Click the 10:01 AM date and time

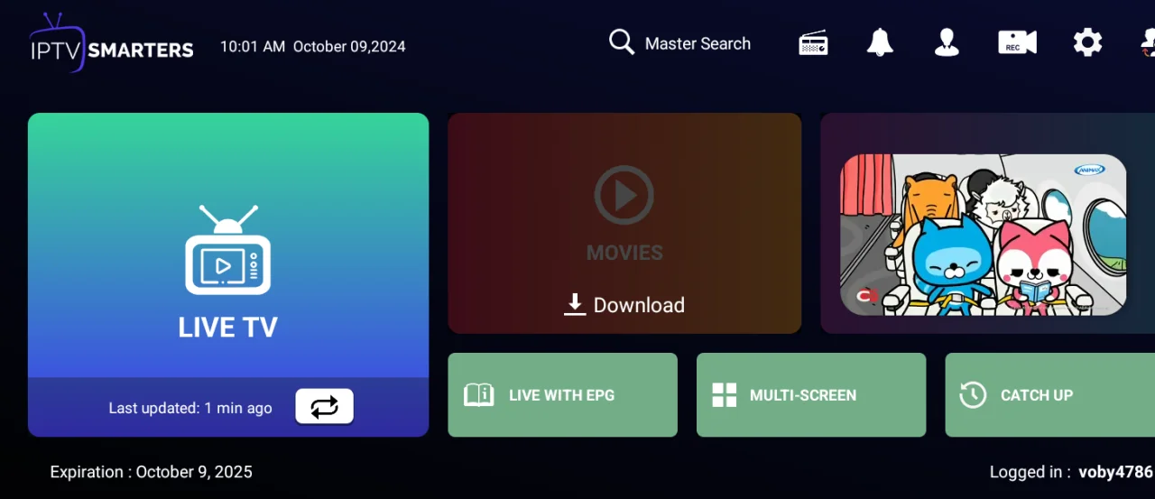tap(313, 46)
